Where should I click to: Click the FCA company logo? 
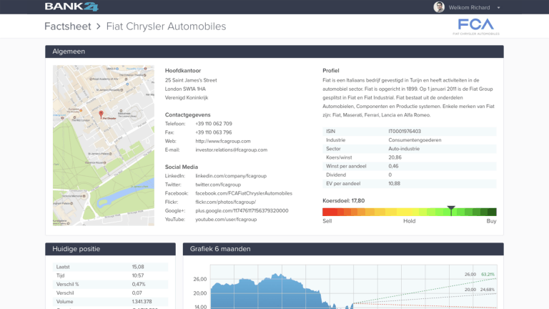[476, 26]
